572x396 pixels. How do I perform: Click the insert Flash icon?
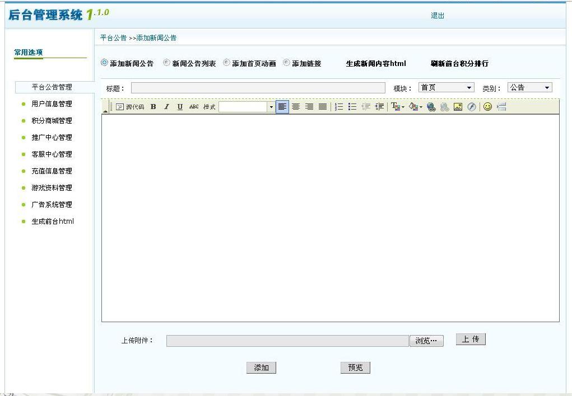tap(472, 107)
